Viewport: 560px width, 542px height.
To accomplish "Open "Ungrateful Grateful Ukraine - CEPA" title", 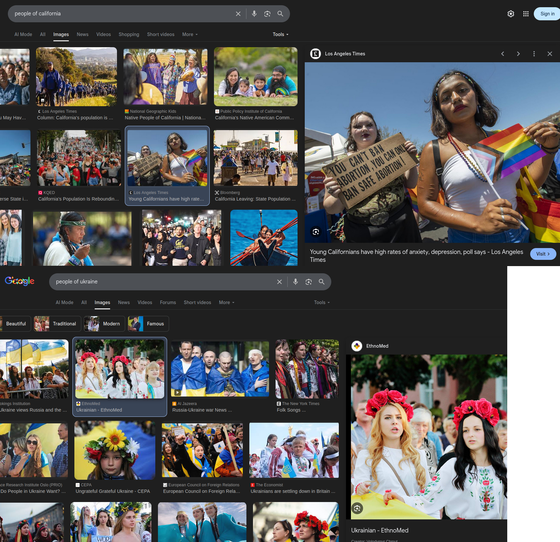I will (x=113, y=491).
